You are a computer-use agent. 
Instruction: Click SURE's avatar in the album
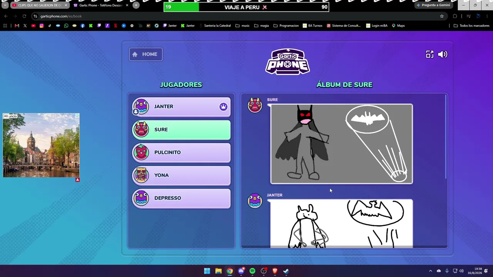pos(255,105)
